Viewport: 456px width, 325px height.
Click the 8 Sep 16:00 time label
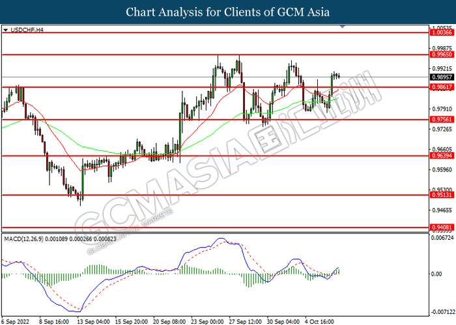54,322
